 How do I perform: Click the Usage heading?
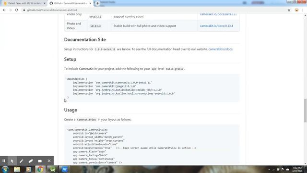pyautogui.click(x=71, y=110)
